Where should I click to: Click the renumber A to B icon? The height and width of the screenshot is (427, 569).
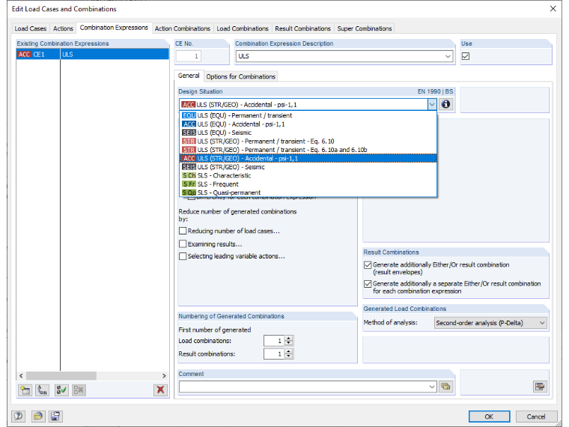(43, 390)
